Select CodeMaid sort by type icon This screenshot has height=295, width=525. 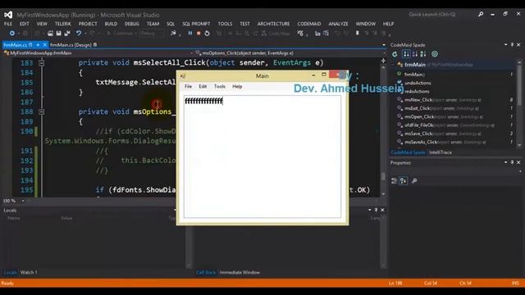click(415, 54)
